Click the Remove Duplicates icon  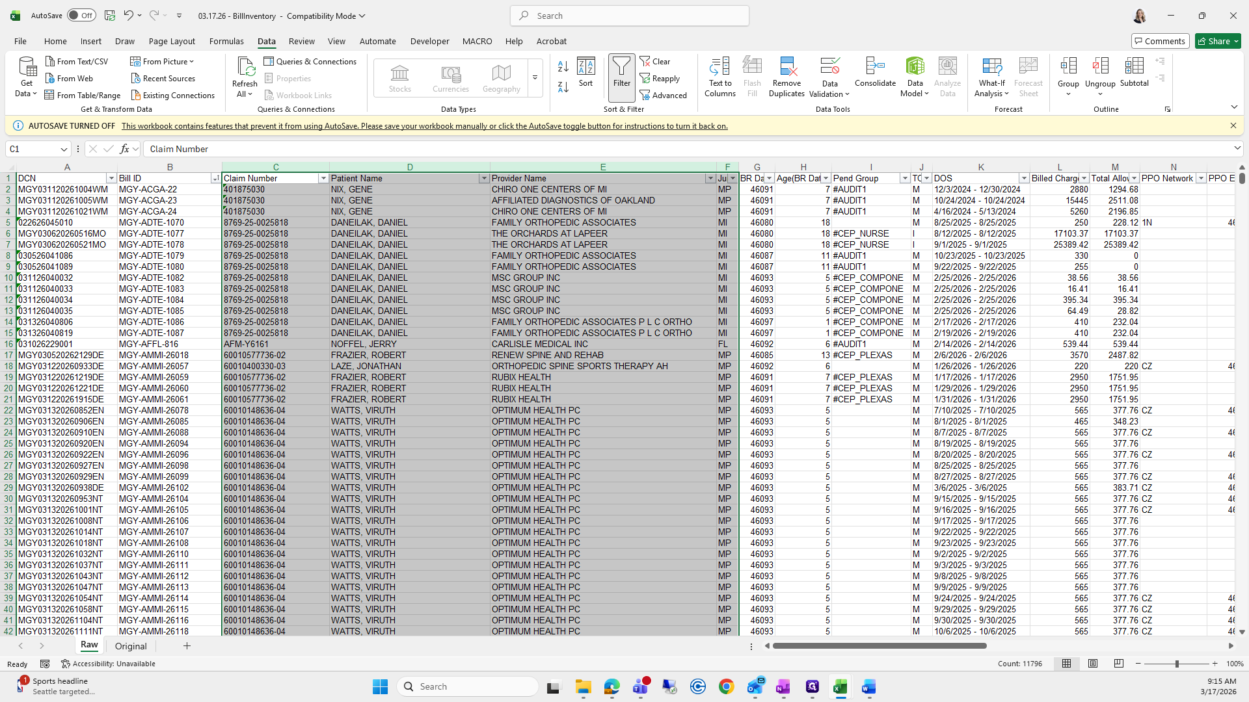[x=786, y=68]
